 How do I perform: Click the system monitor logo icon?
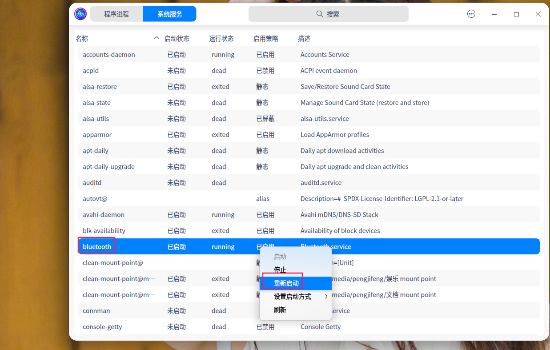80,14
